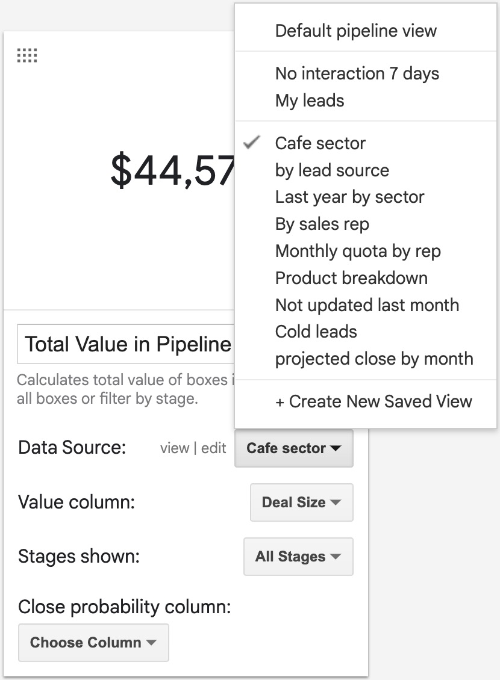The width and height of the screenshot is (500, 680).
Task: Click Create New Saved View
Action: click(374, 401)
